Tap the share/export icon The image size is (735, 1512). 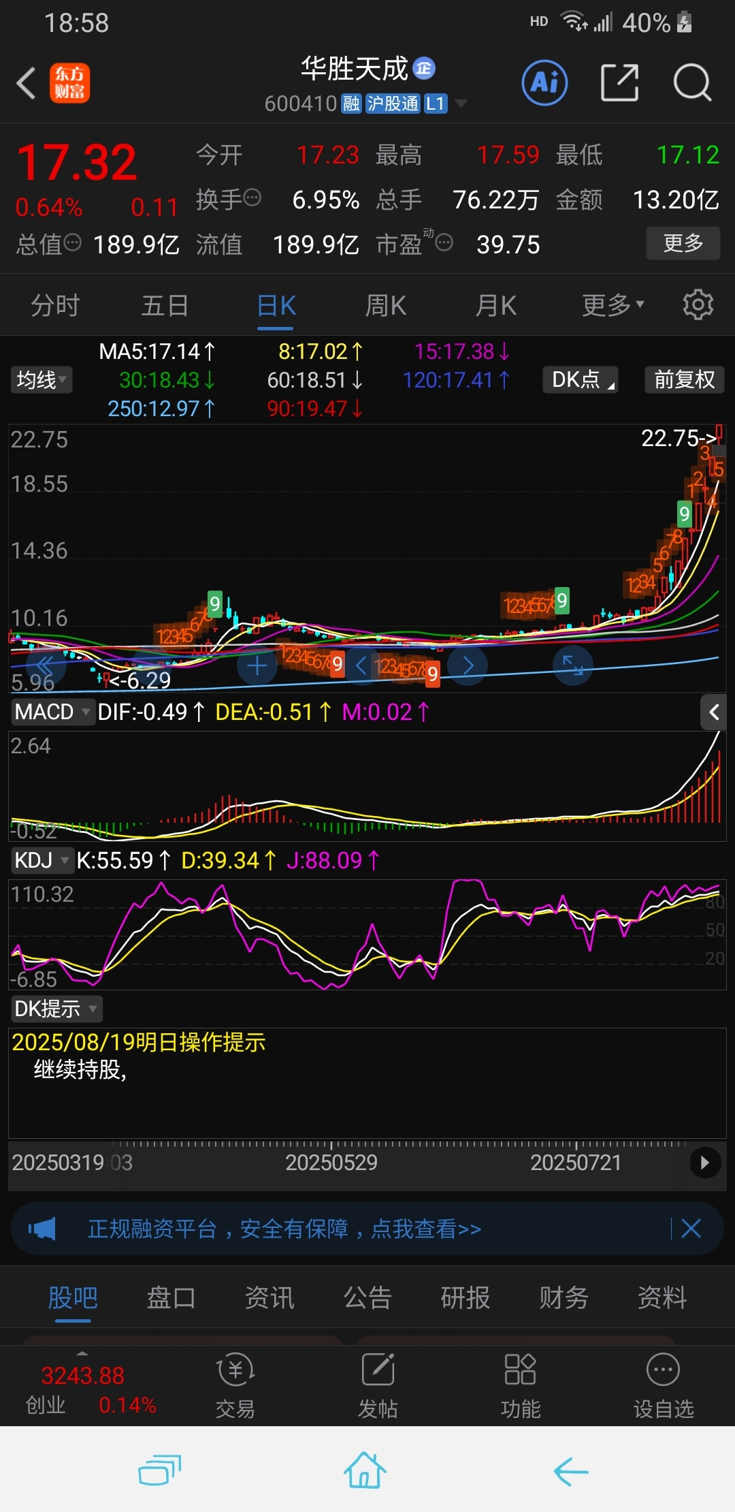coord(620,83)
